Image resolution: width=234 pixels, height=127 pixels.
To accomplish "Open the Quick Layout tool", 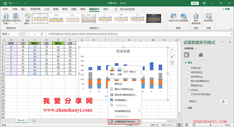I will click(x=16, y=16).
